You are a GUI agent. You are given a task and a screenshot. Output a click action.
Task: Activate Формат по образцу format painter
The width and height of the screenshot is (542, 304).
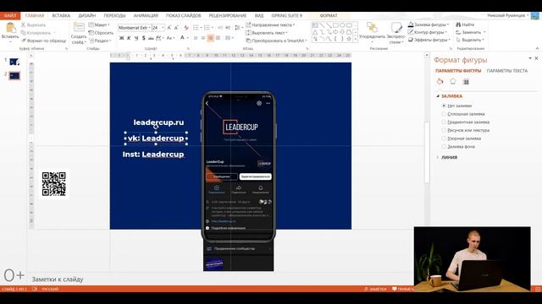coord(43,41)
